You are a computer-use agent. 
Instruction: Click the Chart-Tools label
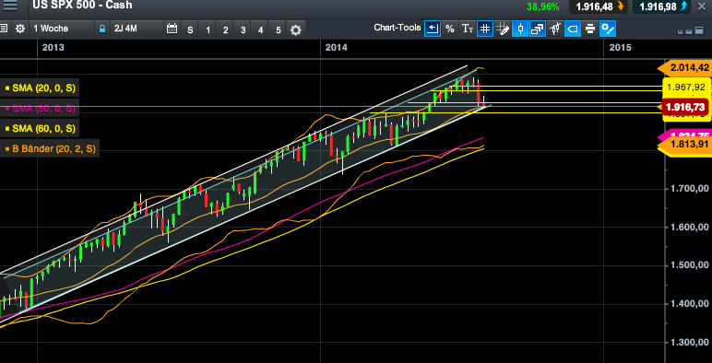pos(398,28)
